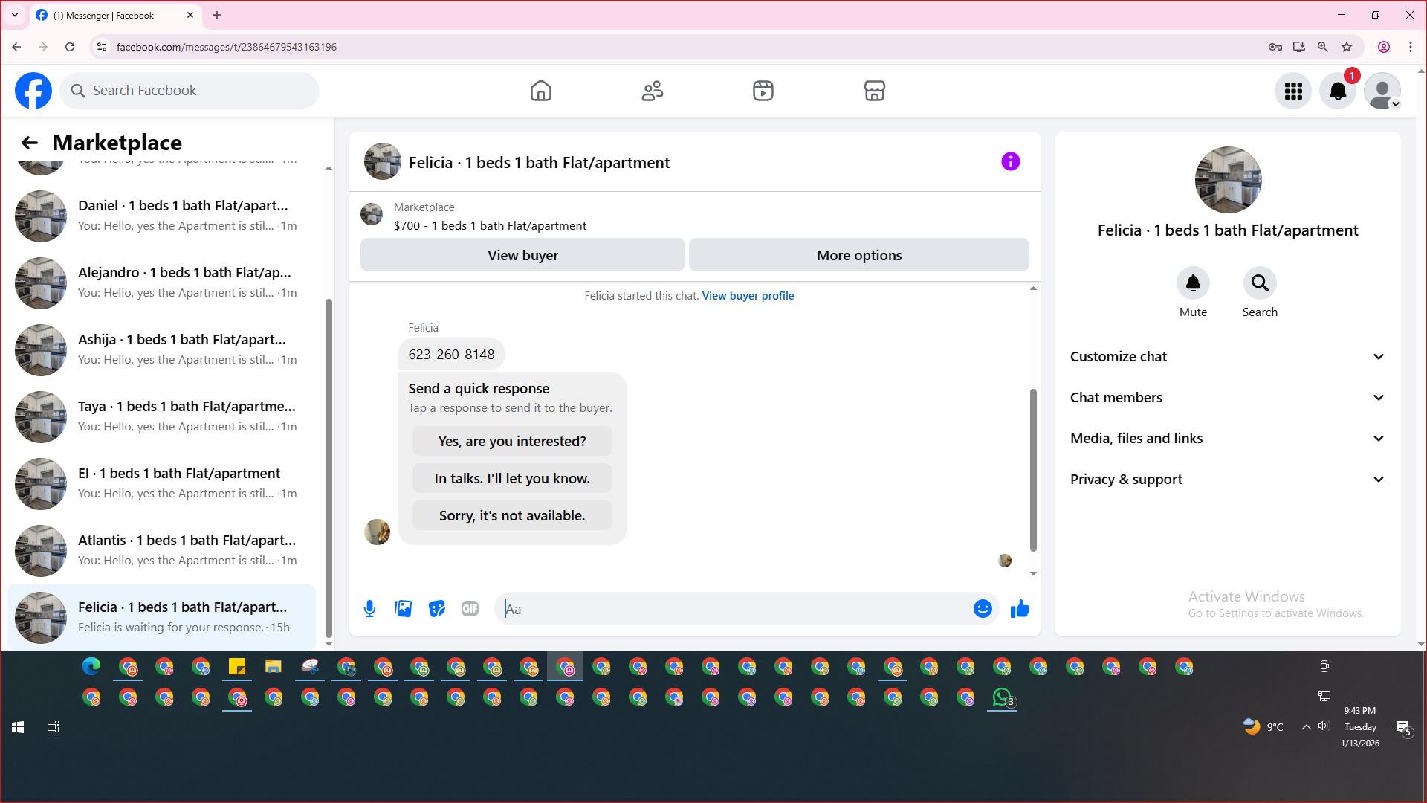This screenshot has height=803, width=1427.
Task: Open the Marketplace tab in top navigation
Action: click(x=874, y=91)
